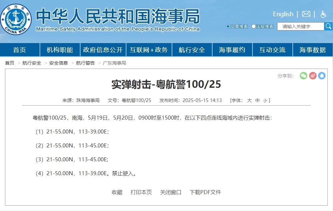The height and width of the screenshot is (211, 333).
Task: Click the English subtitle Maritime Safety Administration
Action: [x=118, y=29]
